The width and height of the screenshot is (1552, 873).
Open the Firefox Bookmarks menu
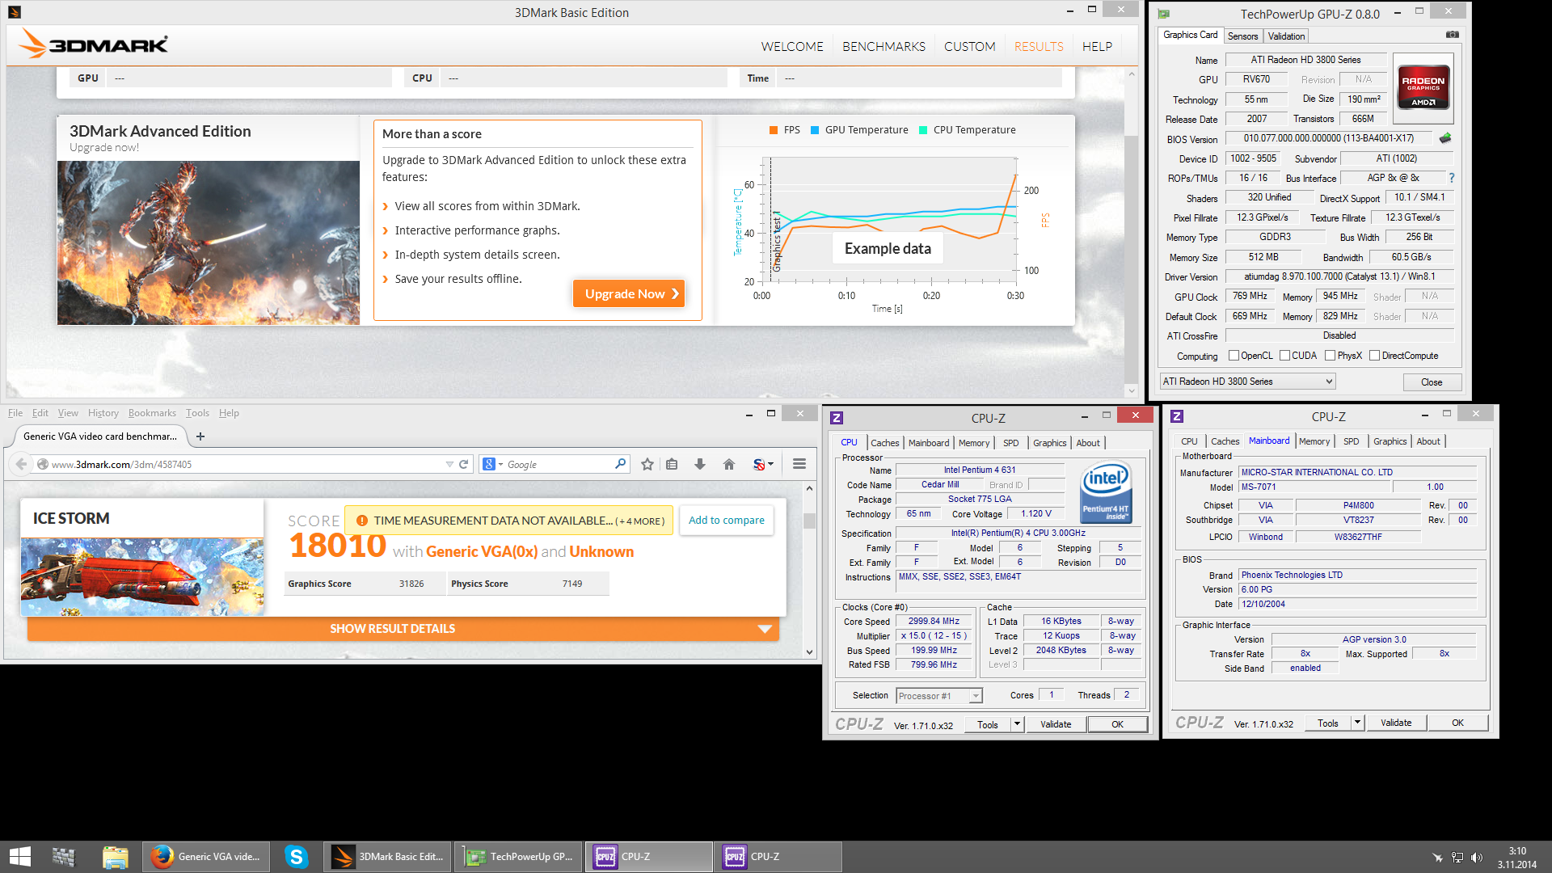pos(152,413)
